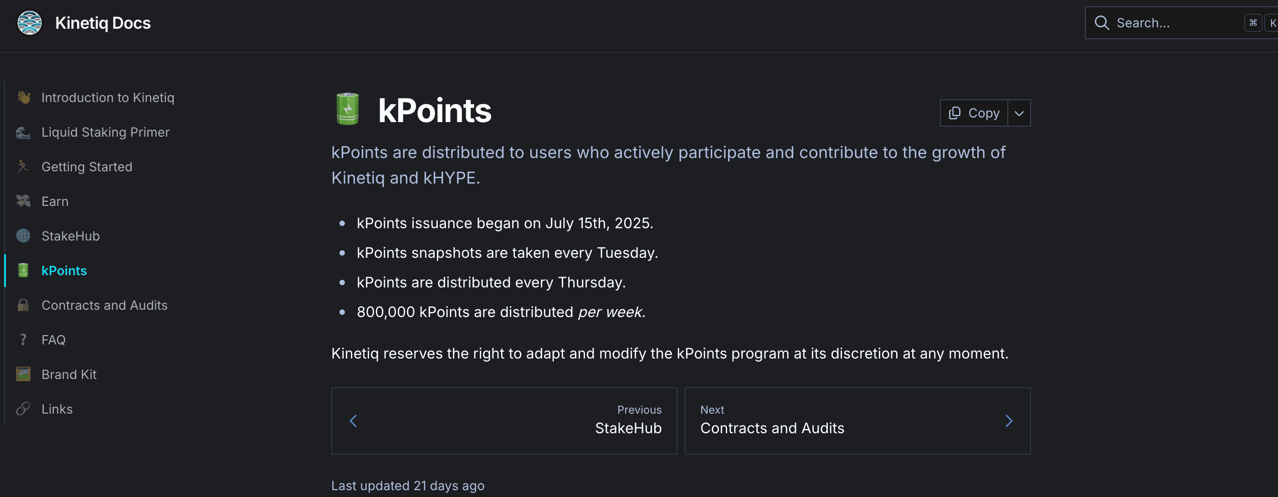
Task: Click the search magnifier icon
Action: coord(1101,23)
